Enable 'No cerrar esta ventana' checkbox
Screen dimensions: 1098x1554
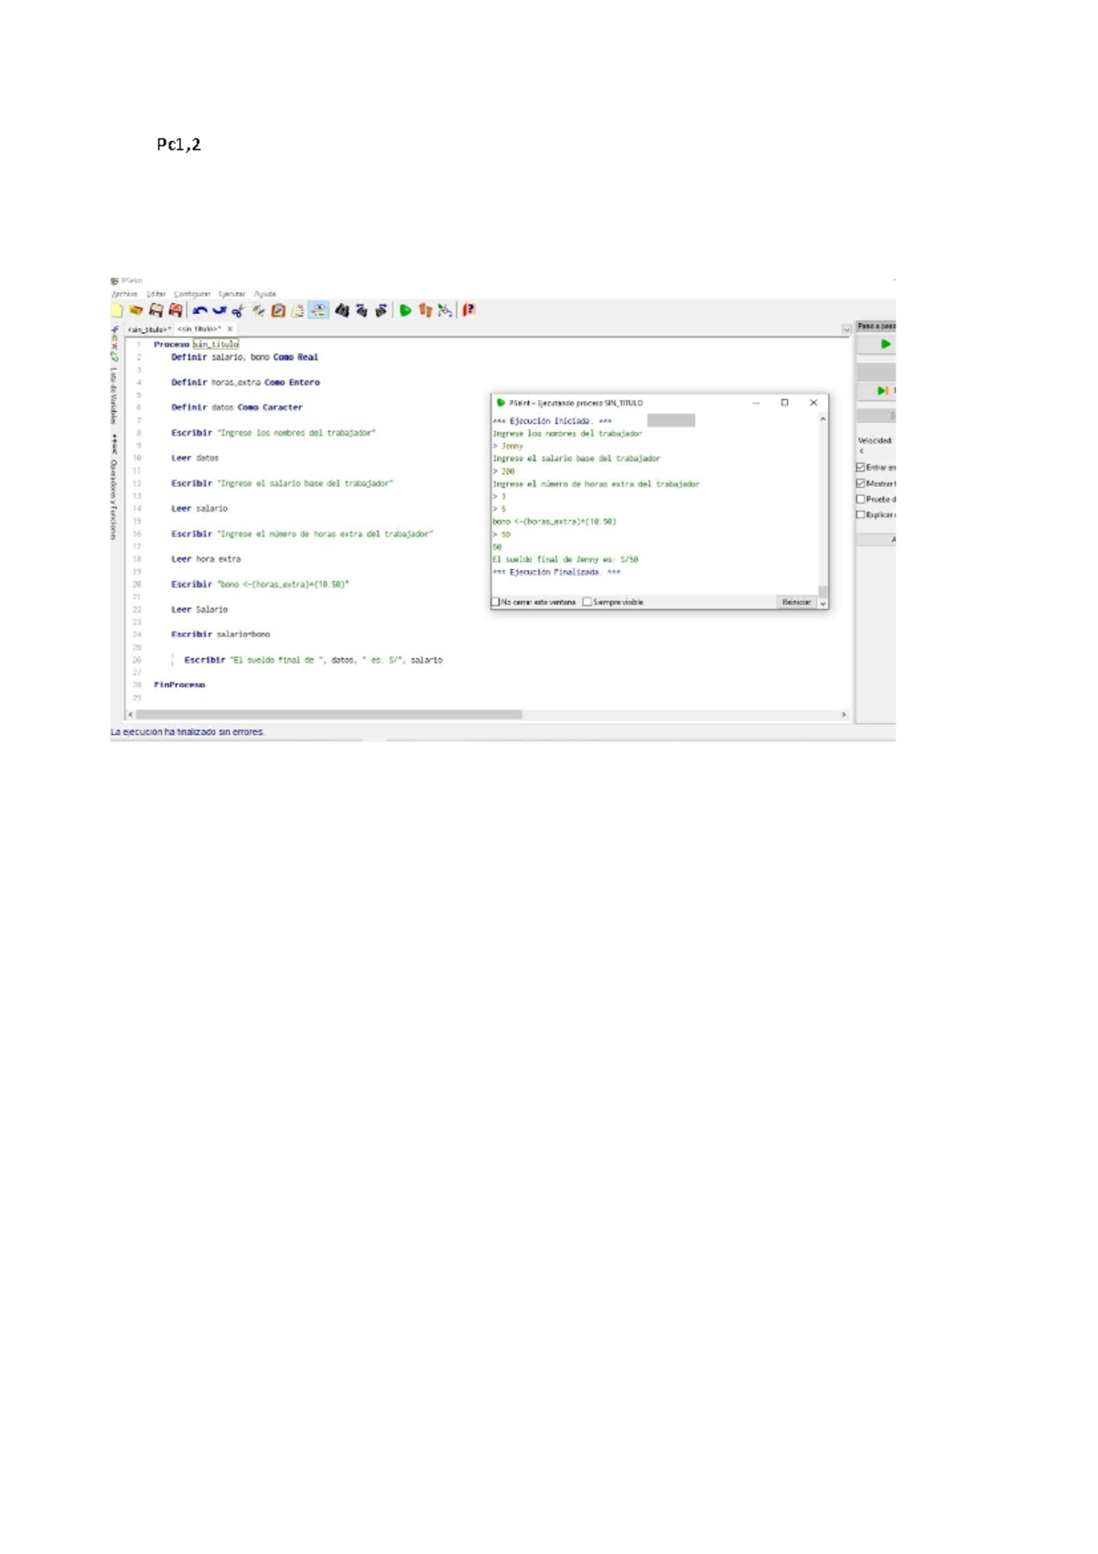[496, 602]
